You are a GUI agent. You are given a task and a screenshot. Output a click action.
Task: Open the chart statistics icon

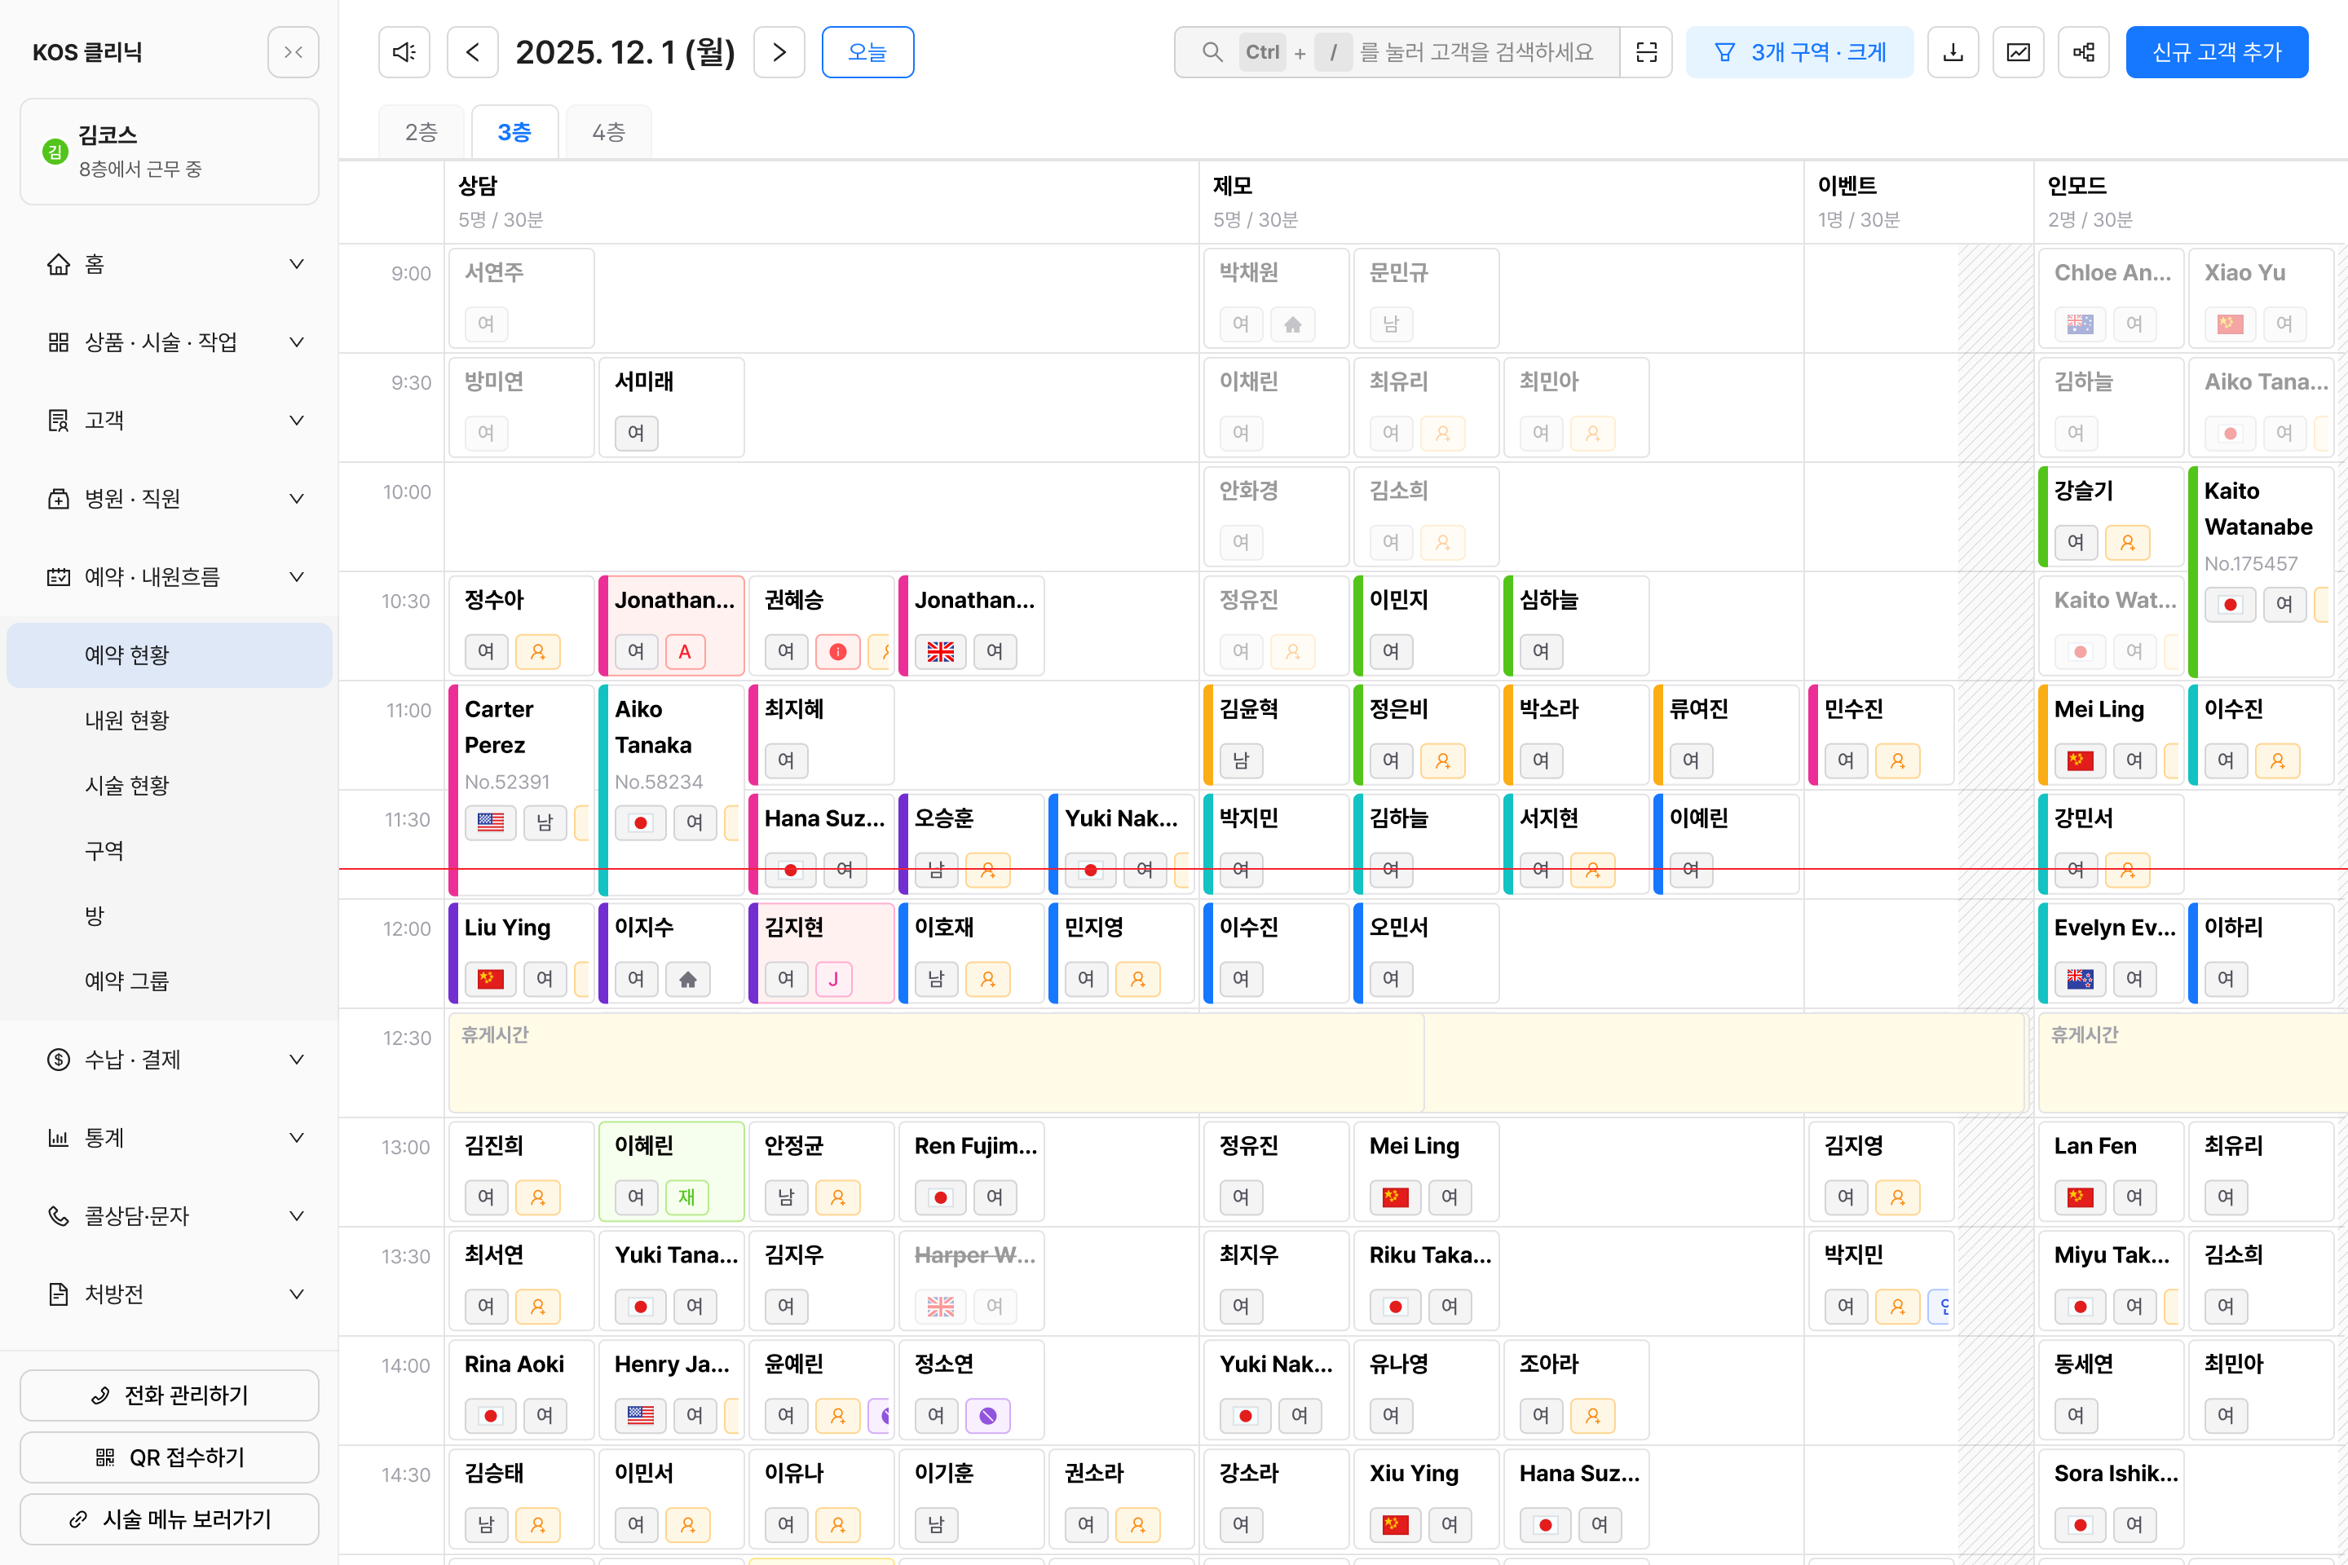coord(2018,52)
